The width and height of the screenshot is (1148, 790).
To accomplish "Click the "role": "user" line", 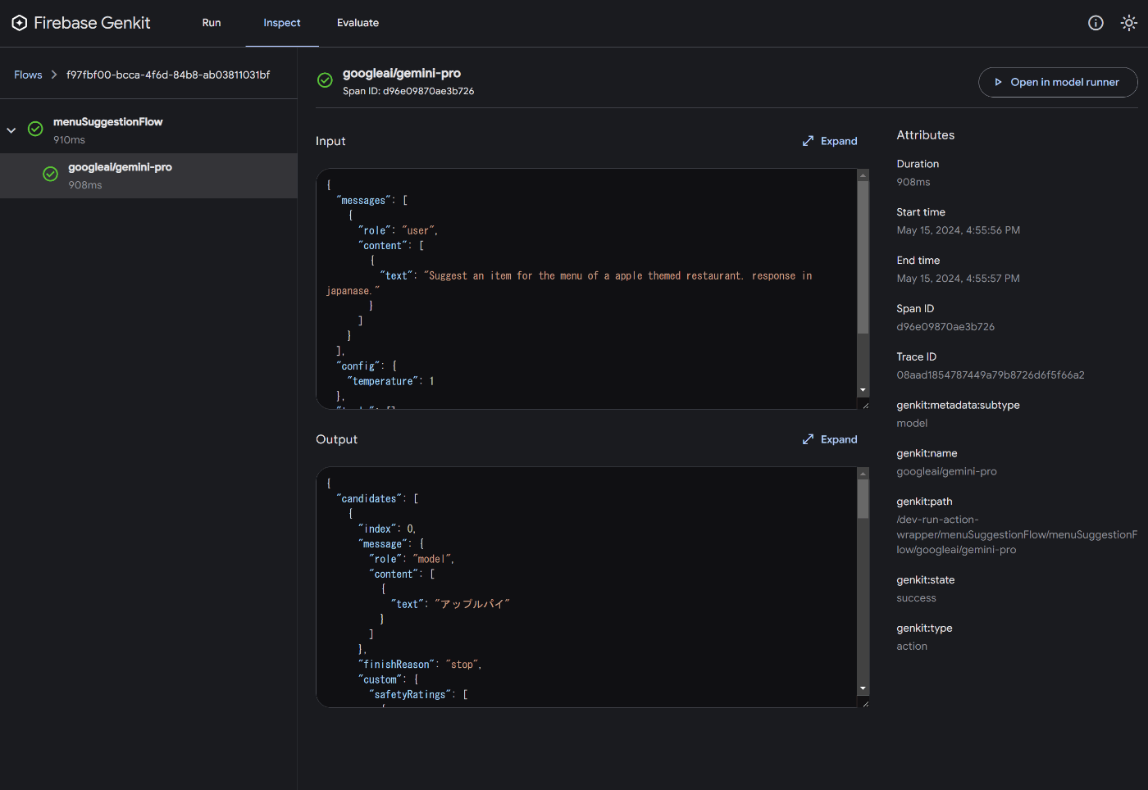I will [x=398, y=231].
